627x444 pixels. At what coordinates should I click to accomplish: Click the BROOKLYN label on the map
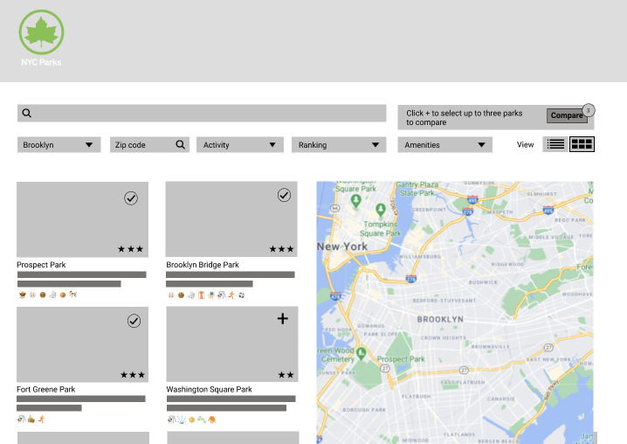coord(440,320)
